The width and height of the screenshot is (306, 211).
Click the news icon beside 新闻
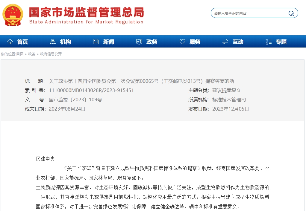96,42
